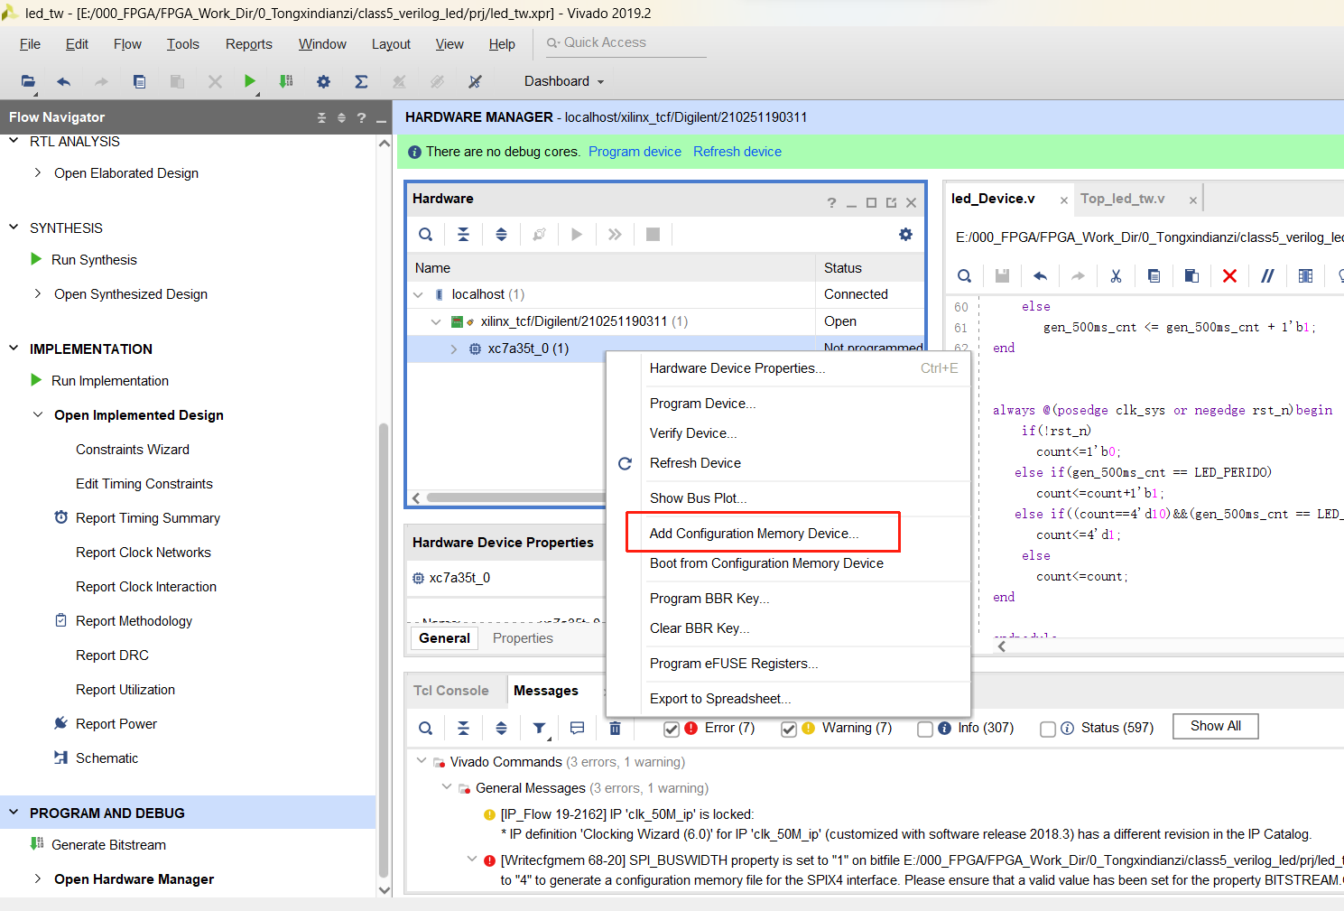Collapse Open Implemented Design

(x=37, y=414)
